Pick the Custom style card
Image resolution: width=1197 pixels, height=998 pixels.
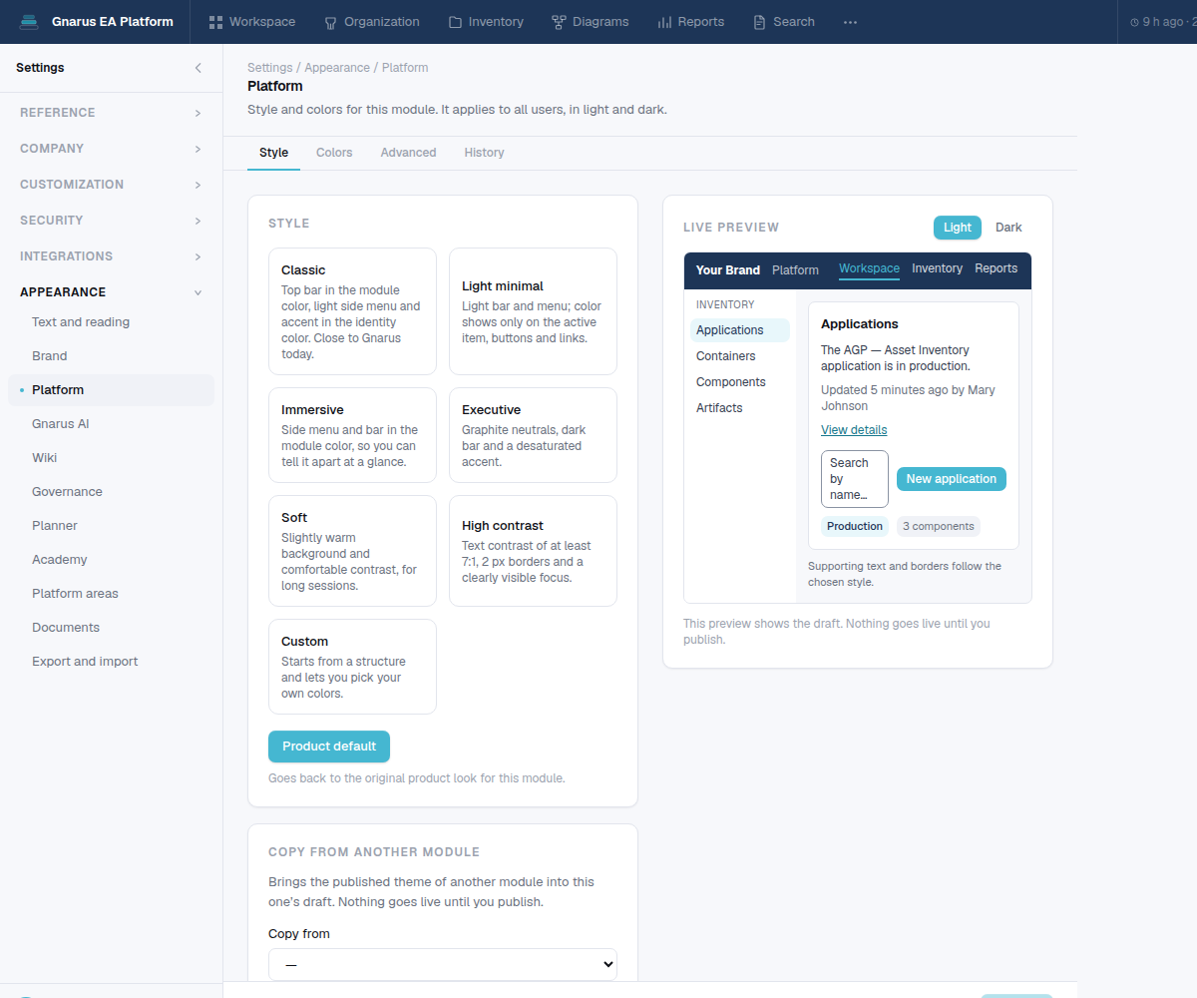[353, 667]
